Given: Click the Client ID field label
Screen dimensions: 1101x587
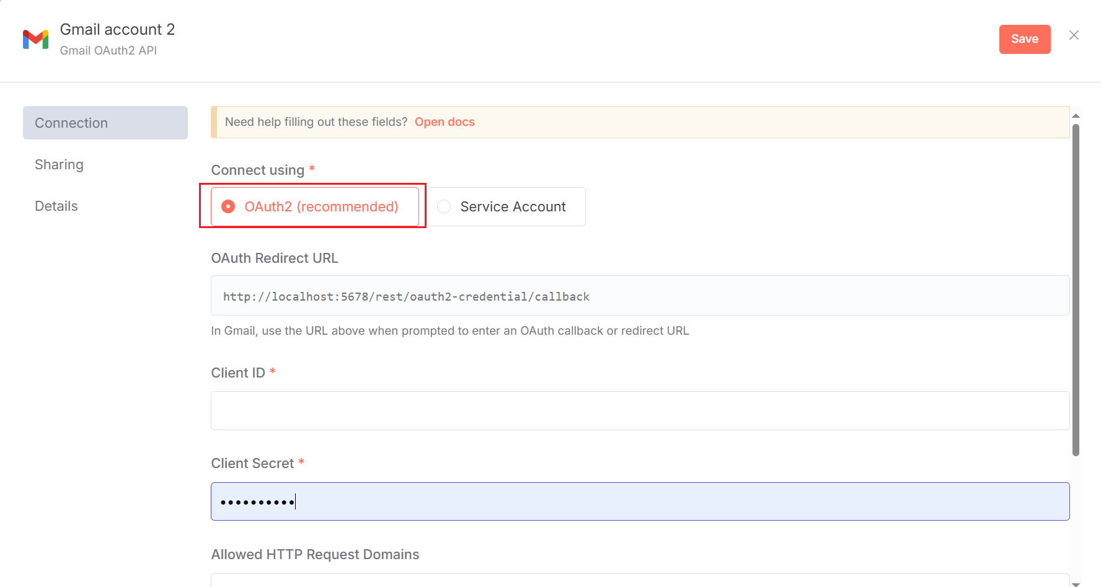Looking at the screenshot, I should pos(238,373).
